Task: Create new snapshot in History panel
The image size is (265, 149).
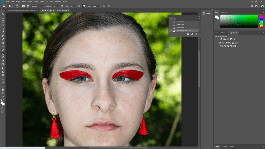Action: 192,34
